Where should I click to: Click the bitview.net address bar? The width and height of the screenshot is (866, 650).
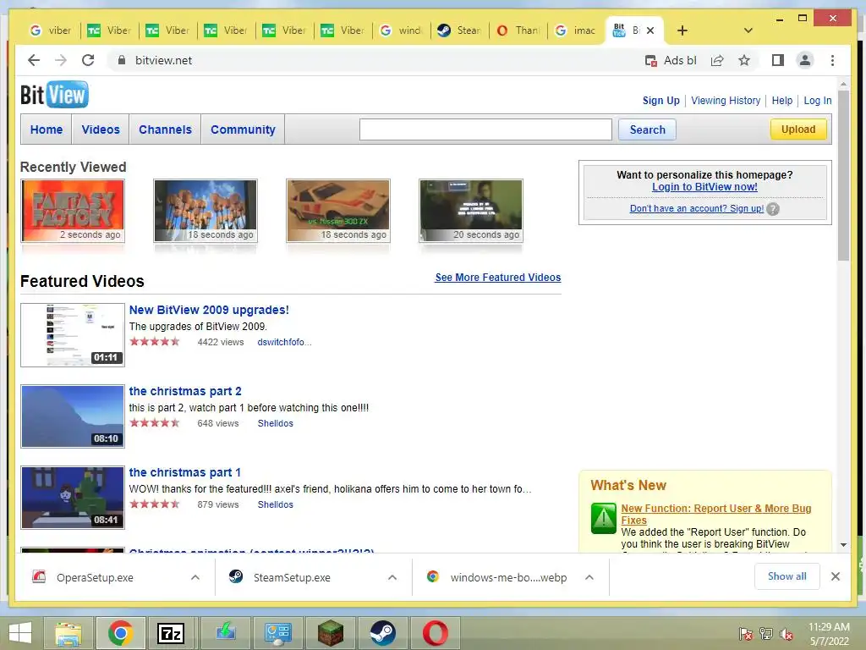[375, 60]
